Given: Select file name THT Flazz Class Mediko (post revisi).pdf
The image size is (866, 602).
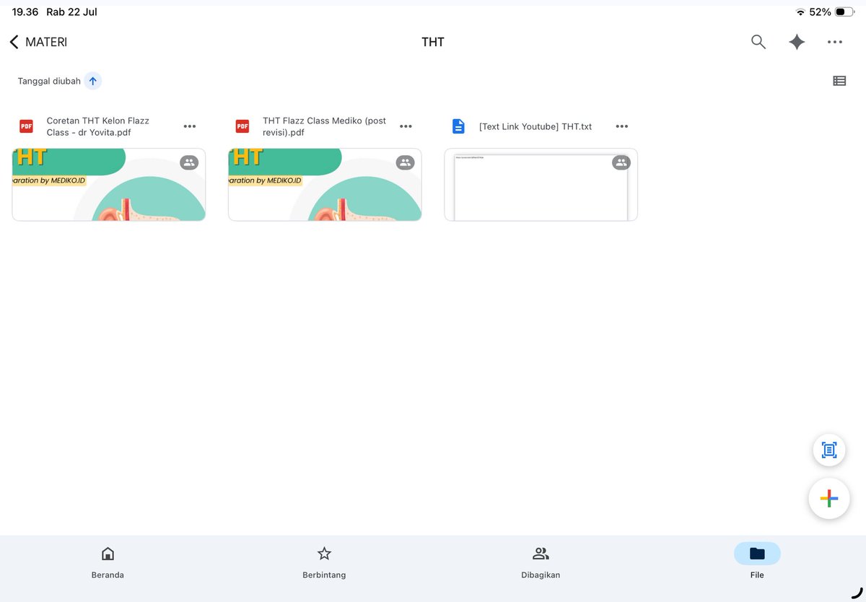Looking at the screenshot, I should pyautogui.click(x=325, y=126).
